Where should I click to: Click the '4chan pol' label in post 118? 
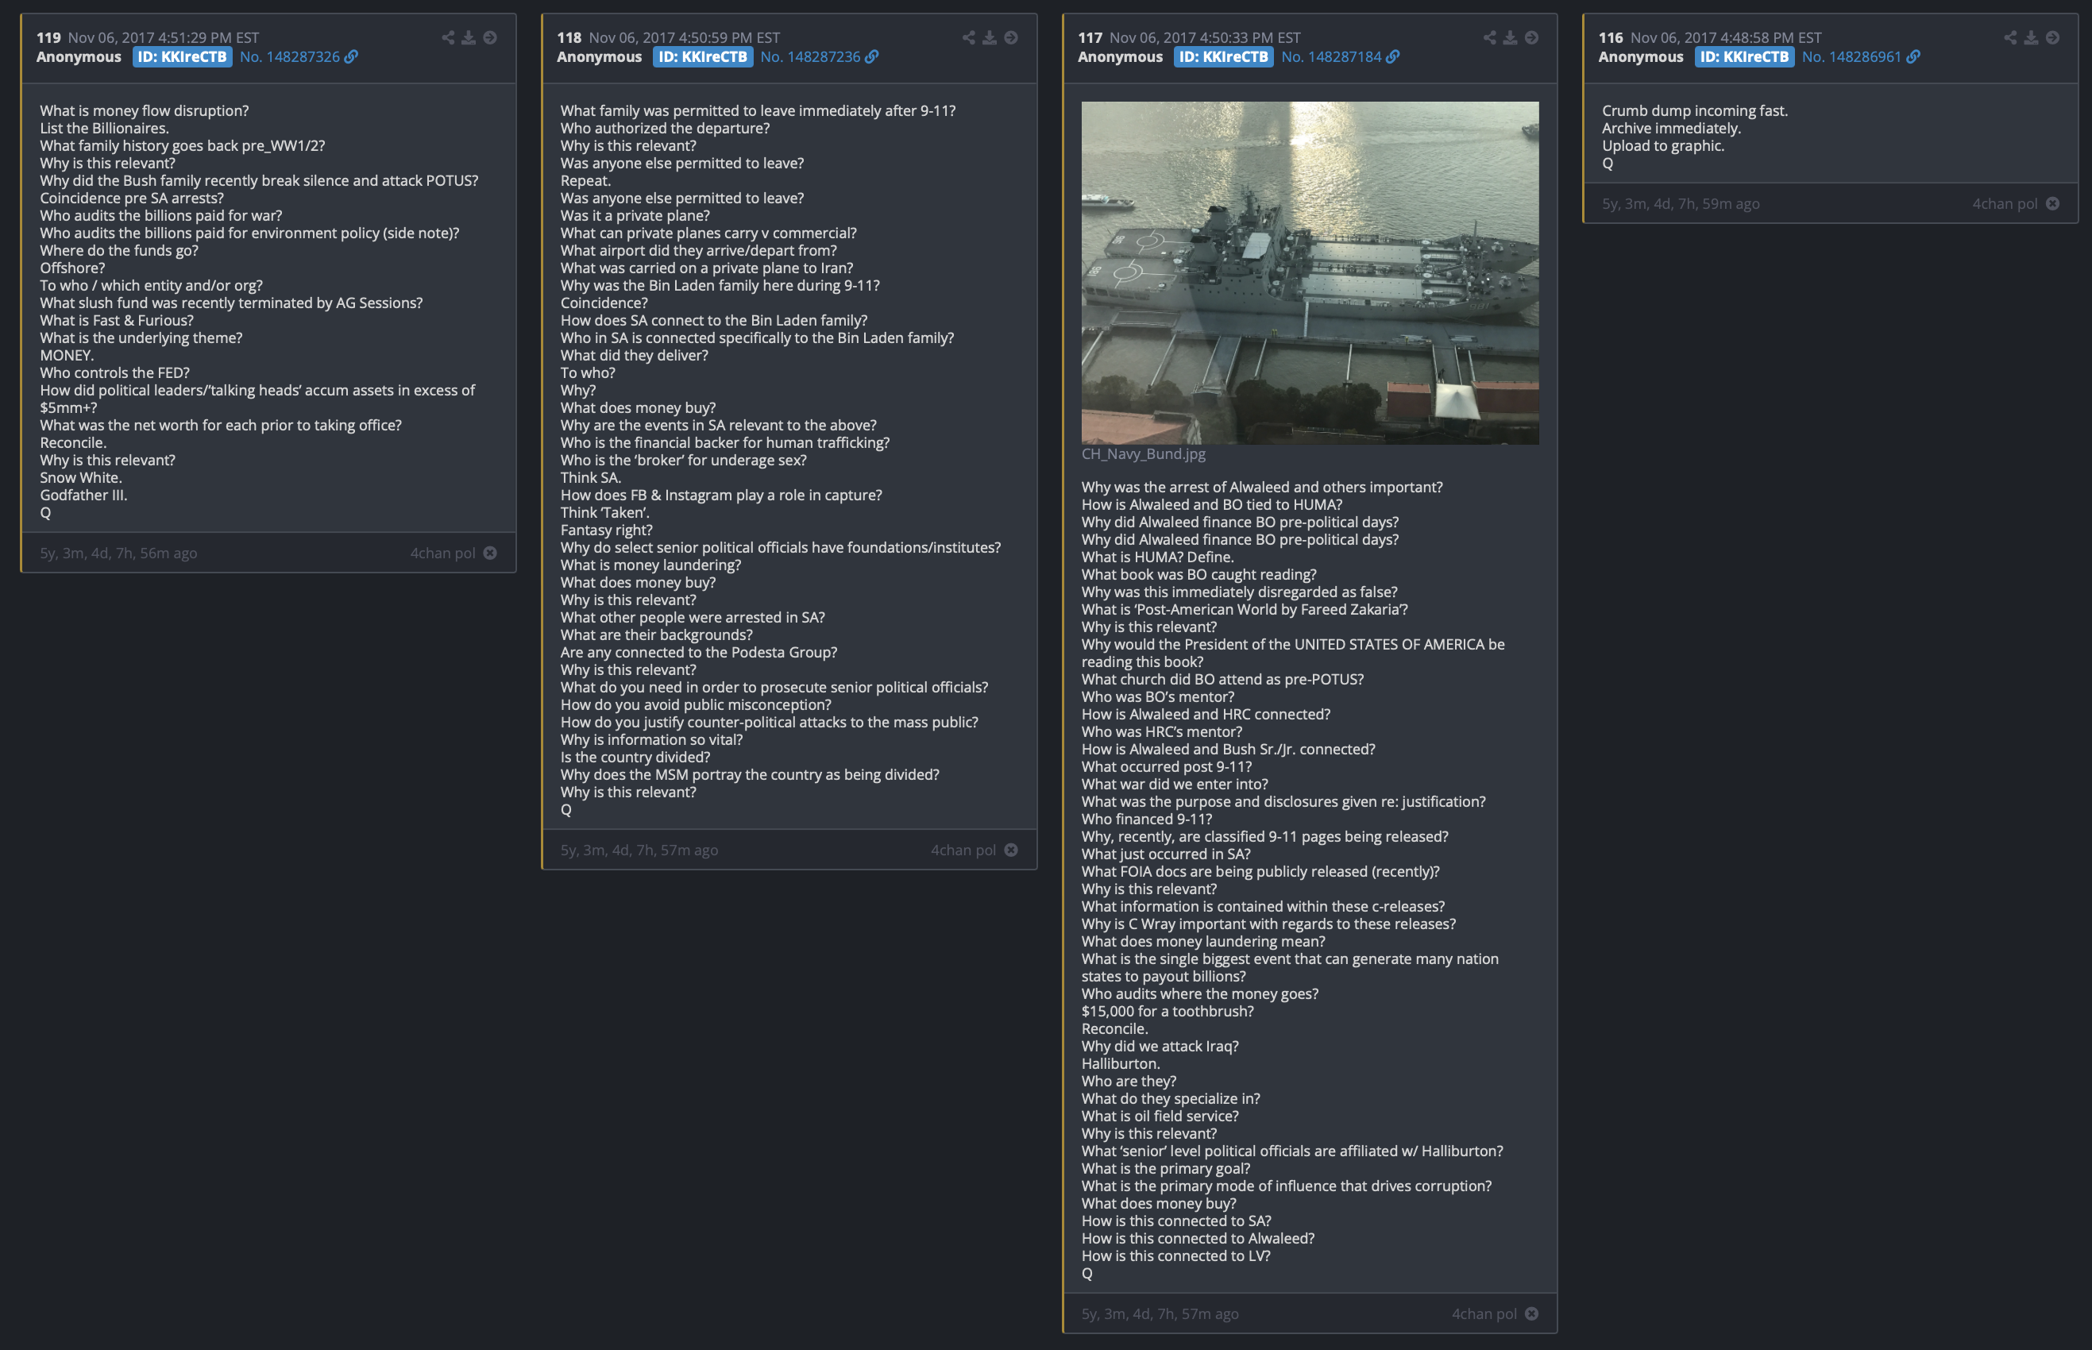[x=963, y=850]
